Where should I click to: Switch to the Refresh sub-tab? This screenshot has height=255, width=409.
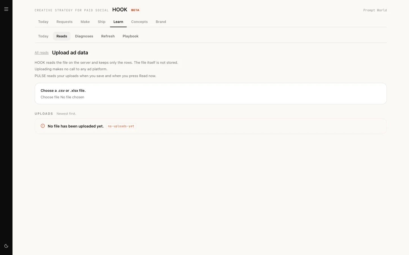click(x=108, y=36)
